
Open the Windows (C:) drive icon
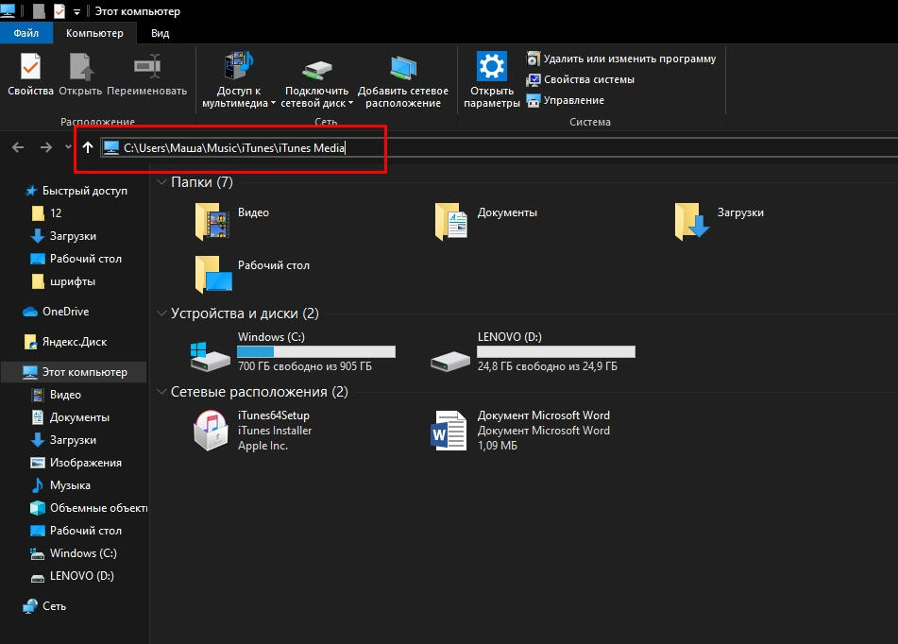210,353
